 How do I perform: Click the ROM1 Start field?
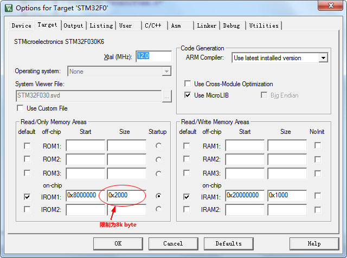(86, 146)
